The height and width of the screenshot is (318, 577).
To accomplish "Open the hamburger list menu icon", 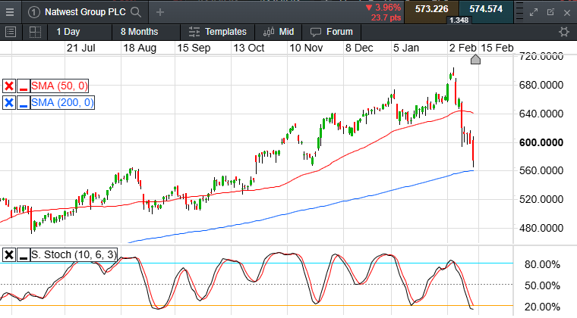I will tap(11, 32).
